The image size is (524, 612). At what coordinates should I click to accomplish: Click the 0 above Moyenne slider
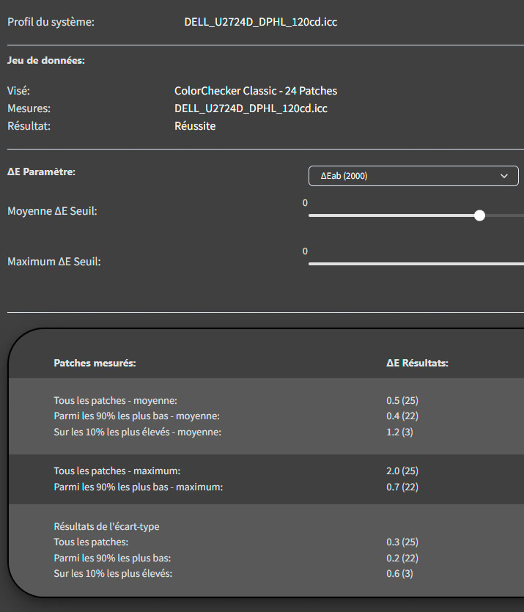click(305, 203)
